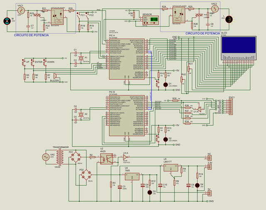Screen dimensions: 266x210
Task: Select crystal X1
Action: [x=81, y=58]
